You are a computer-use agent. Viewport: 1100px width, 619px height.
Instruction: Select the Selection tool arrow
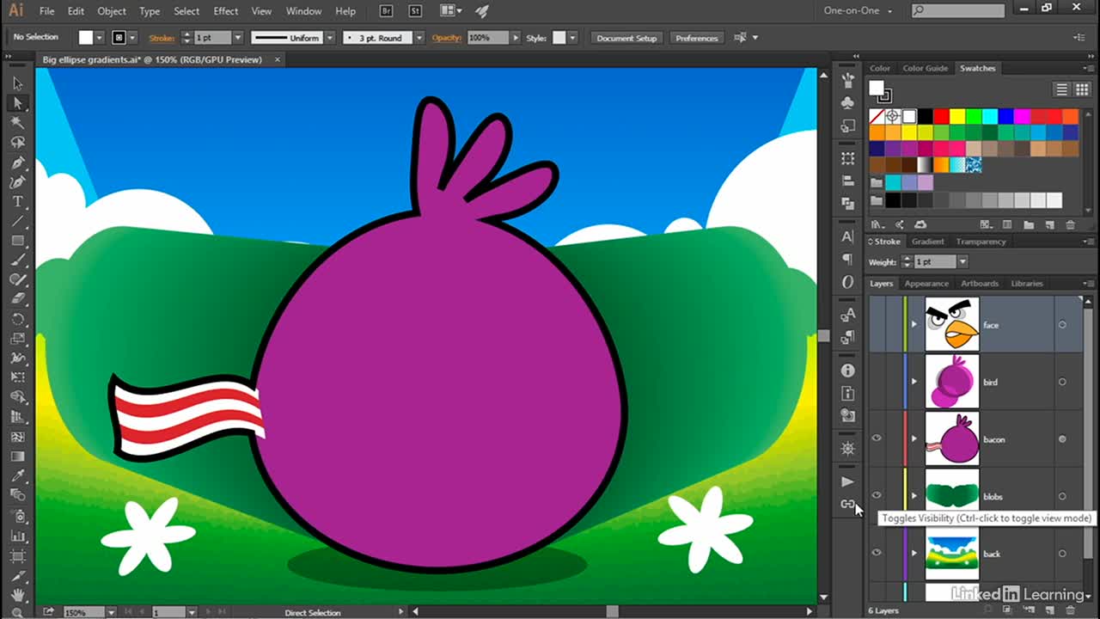17,83
